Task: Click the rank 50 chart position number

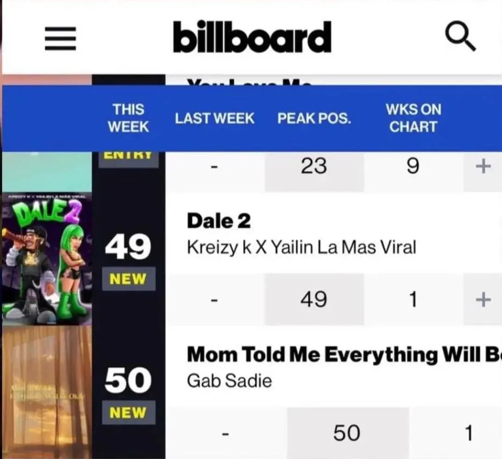Action: (x=128, y=380)
